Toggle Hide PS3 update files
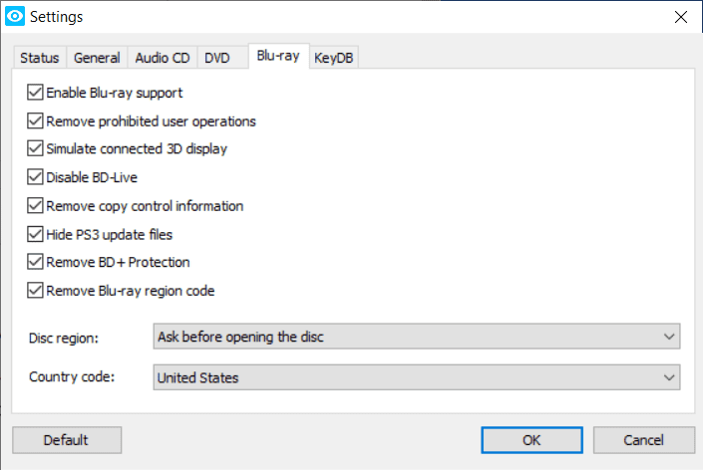703x470 pixels. (37, 235)
